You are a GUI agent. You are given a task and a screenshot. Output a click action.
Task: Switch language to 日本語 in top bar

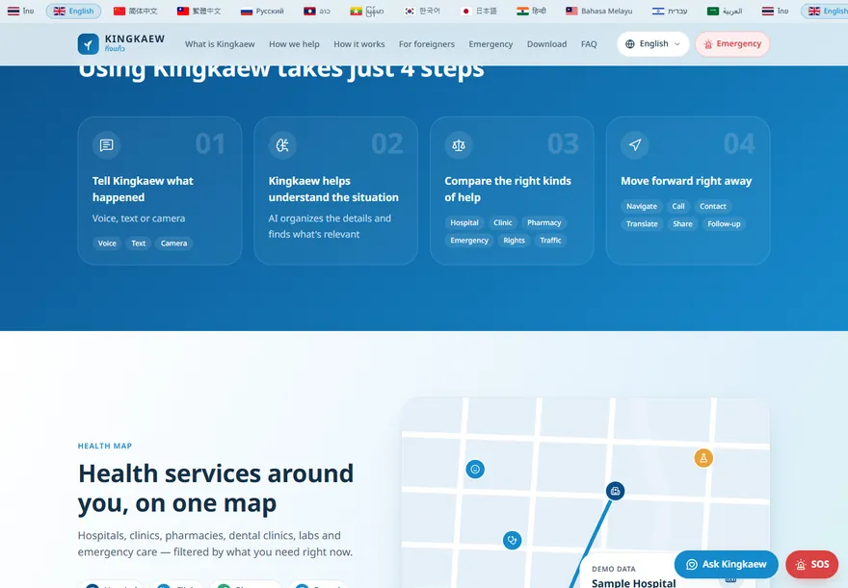(x=479, y=11)
